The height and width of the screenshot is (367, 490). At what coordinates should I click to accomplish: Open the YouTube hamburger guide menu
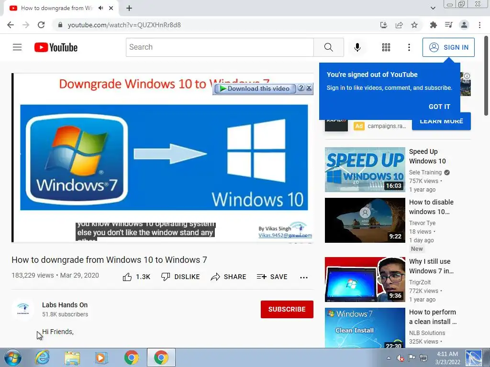tap(17, 47)
